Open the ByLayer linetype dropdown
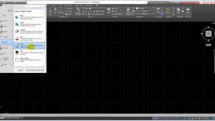Screen dimensions: 215x121 [x=145, y=14]
